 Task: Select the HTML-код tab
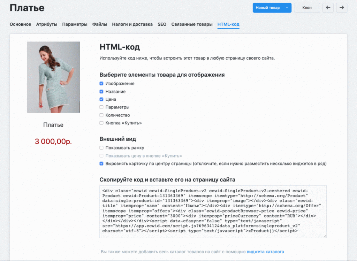[228, 24]
